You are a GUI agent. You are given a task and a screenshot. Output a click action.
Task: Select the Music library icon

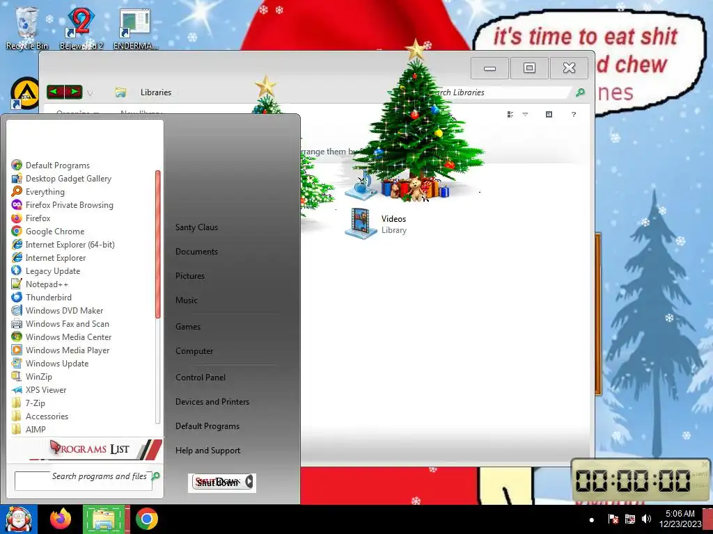361,184
